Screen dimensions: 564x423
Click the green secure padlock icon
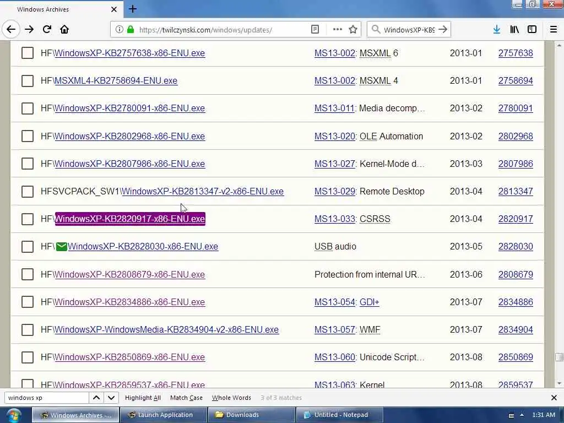click(131, 30)
